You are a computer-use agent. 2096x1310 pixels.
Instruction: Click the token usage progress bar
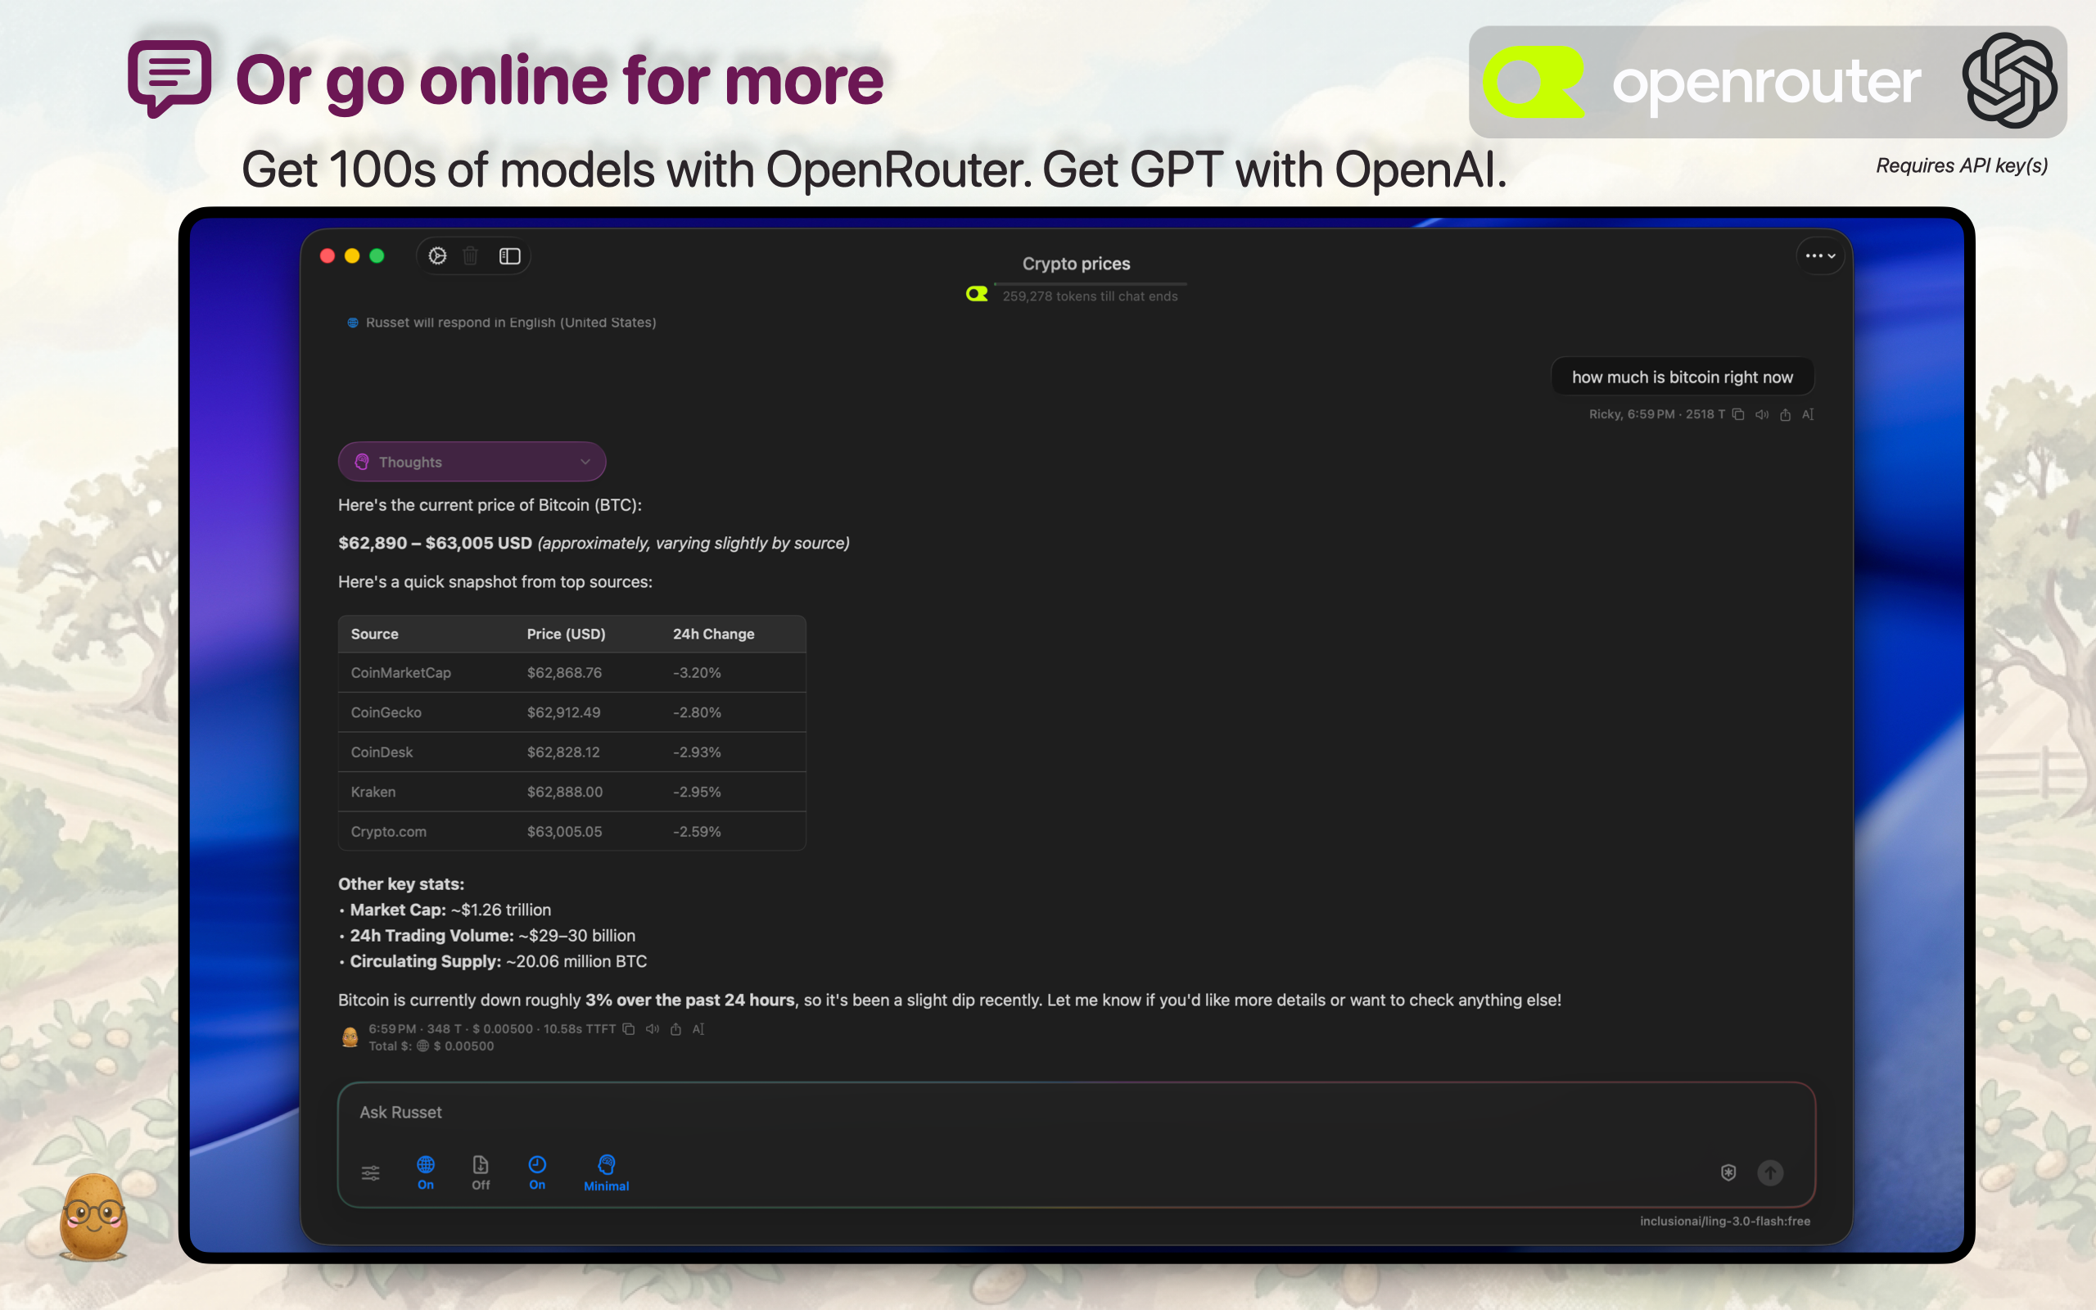point(1091,283)
